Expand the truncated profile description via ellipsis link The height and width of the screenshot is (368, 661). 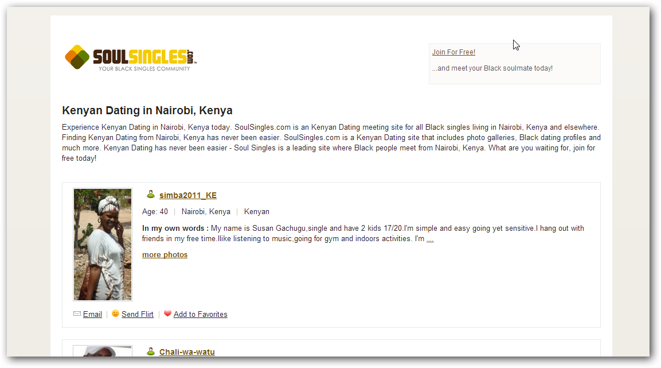coord(430,239)
